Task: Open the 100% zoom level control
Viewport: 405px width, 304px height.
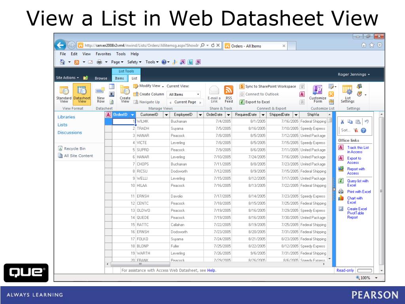Action: tap(367, 277)
